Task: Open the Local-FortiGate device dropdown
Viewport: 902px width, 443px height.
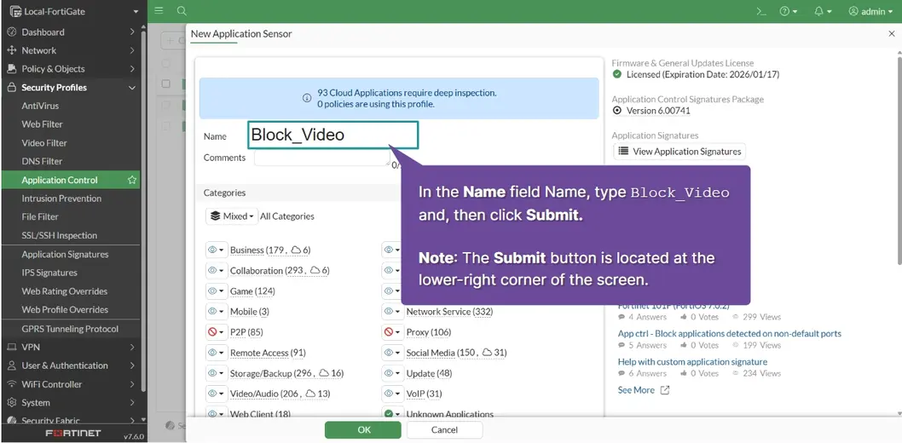Action: [73, 11]
